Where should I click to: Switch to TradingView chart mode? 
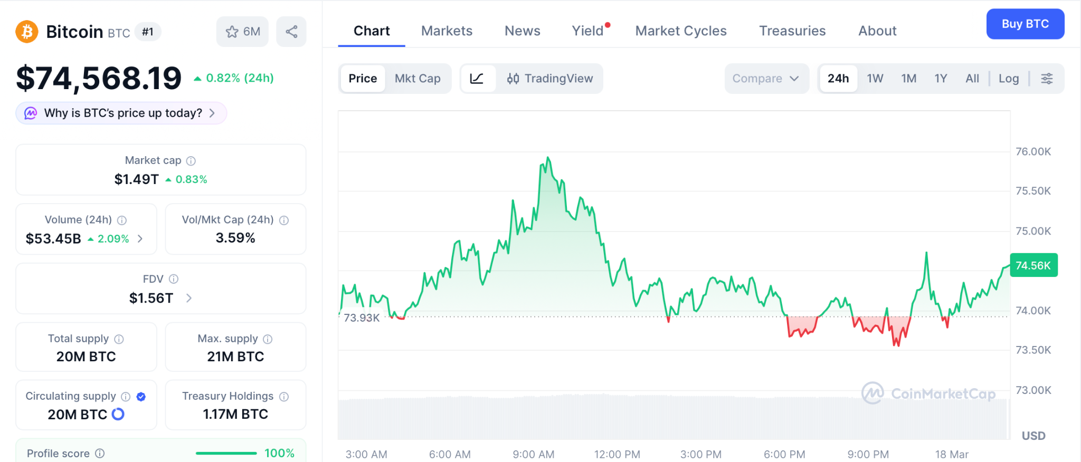(x=550, y=79)
